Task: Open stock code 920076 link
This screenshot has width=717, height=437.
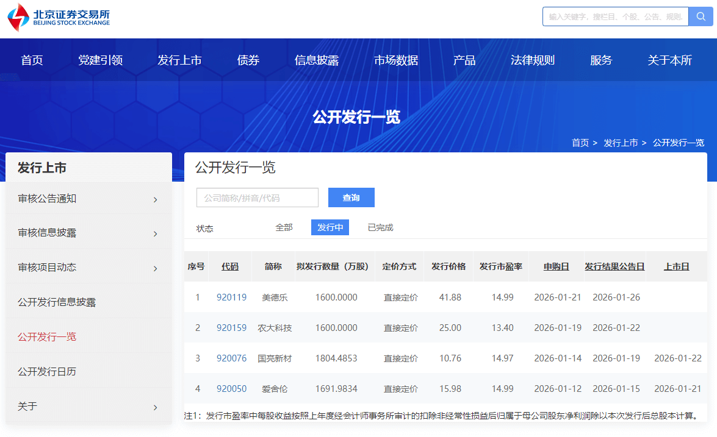Action: (x=231, y=358)
